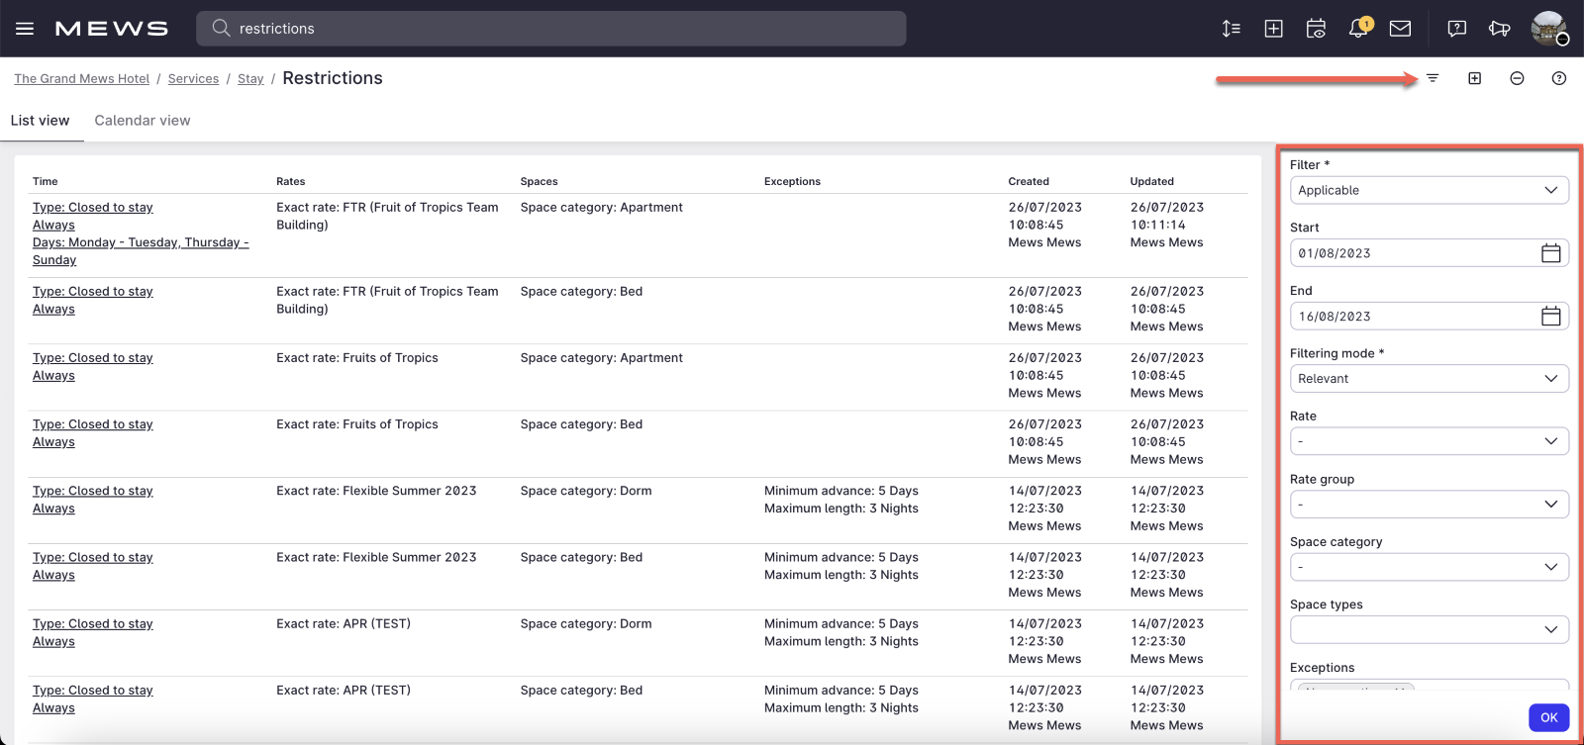Open the hamburger main menu

[25, 29]
